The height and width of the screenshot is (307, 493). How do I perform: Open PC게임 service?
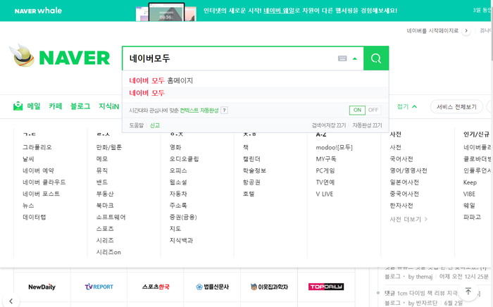325,170
